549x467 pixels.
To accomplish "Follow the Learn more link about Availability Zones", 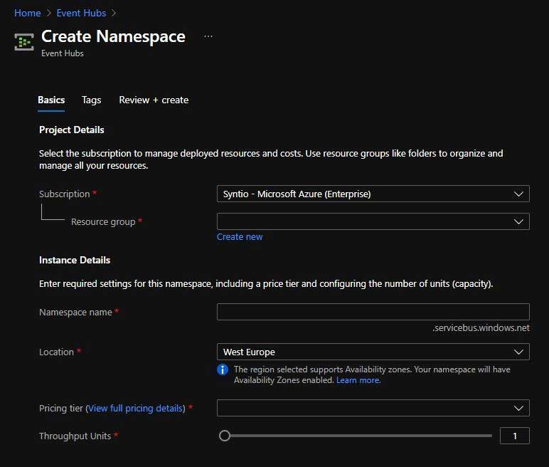I will 358,380.
